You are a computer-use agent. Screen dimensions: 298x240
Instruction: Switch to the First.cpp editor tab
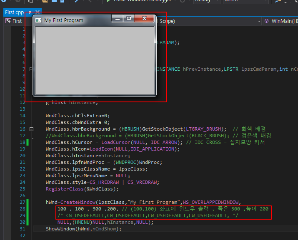pyautogui.click(x=15, y=12)
